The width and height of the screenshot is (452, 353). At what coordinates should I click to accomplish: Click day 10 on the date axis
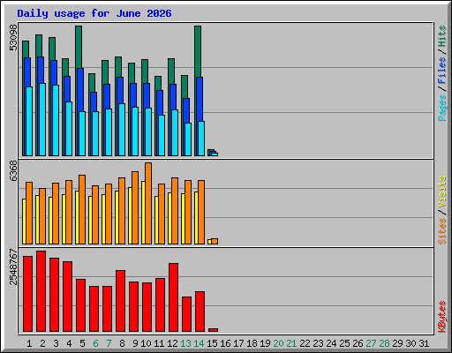(146, 343)
